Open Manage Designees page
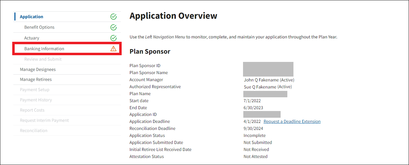The height and width of the screenshot is (165, 409). 38,70
